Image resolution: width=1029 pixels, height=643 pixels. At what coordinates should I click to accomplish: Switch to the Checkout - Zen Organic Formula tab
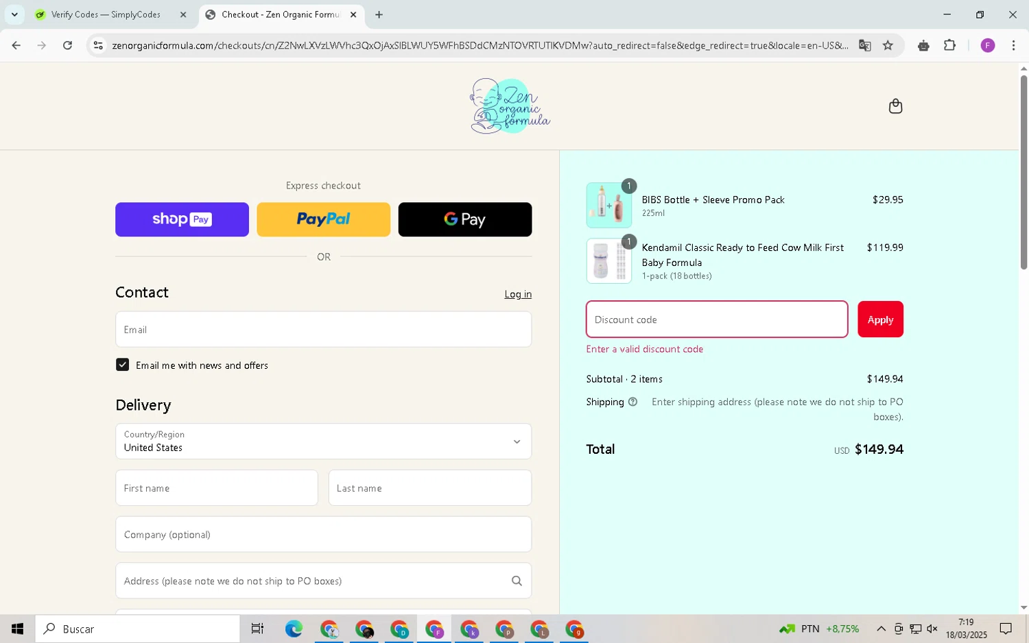point(281,14)
